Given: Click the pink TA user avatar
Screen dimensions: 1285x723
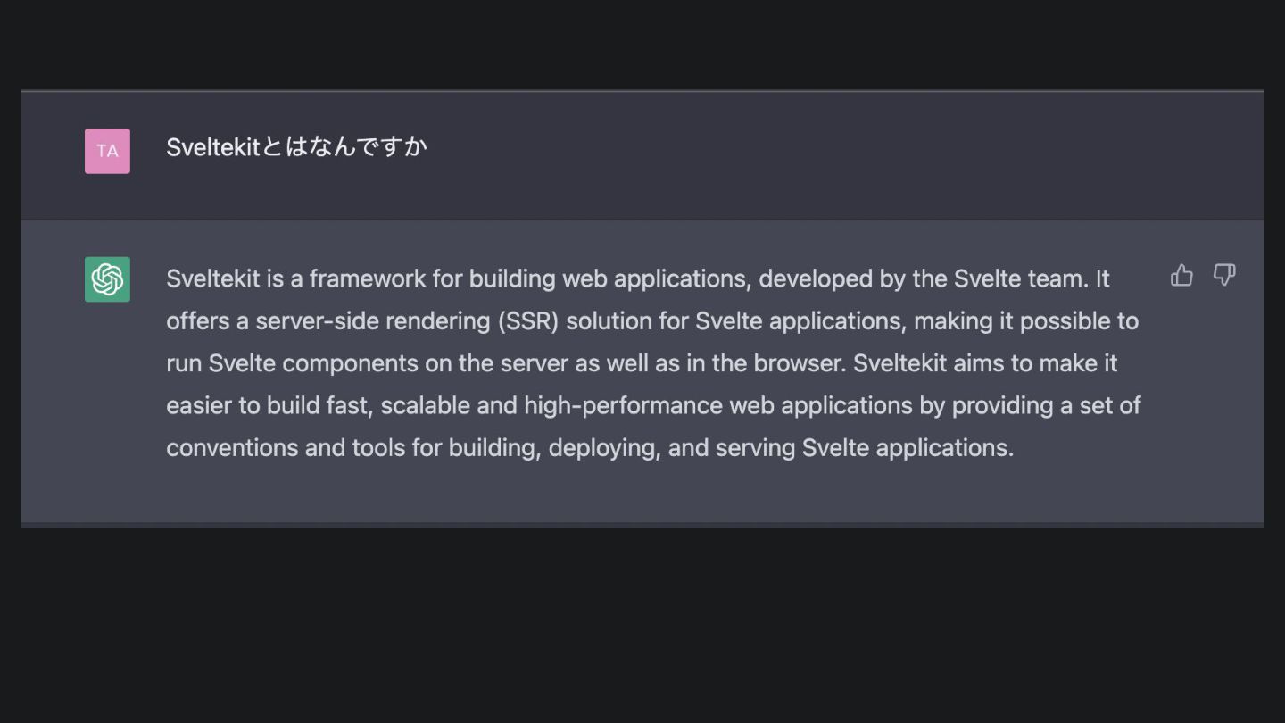Looking at the screenshot, I should pyautogui.click(x=107, y=151).
